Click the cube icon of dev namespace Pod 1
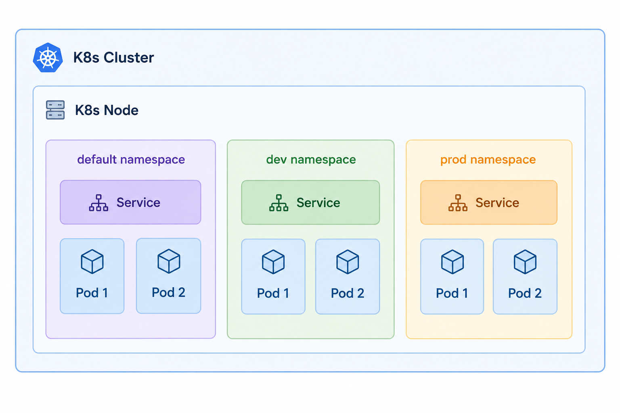 tap(273, 262)
